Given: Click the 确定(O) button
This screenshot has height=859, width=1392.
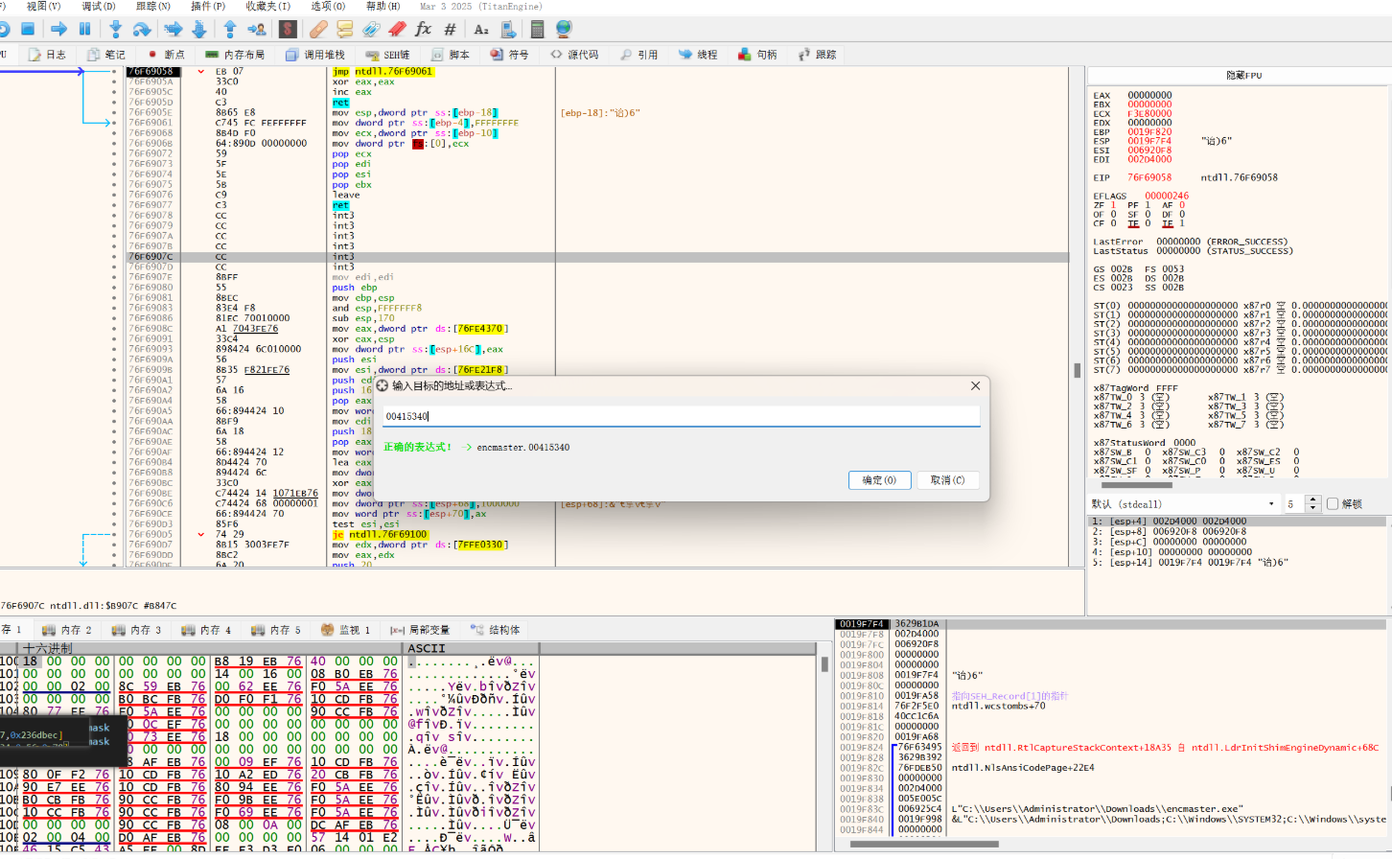Looking at the screenshot, I should pos(878,480).
